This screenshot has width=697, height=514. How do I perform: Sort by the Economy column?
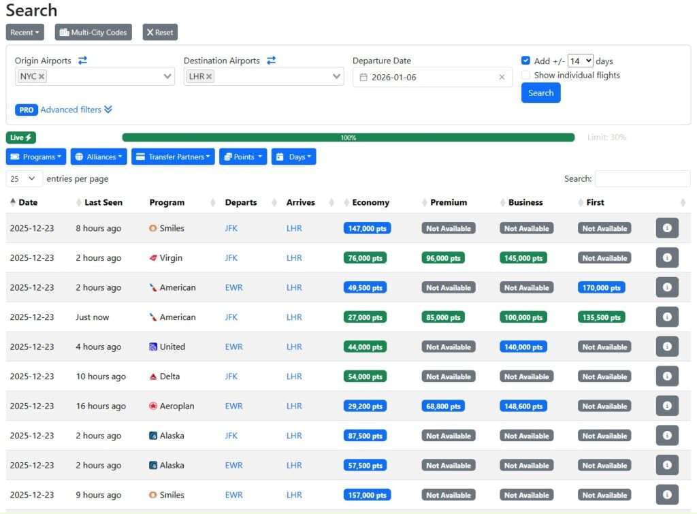pyautogui.click(x=371, y=202)
